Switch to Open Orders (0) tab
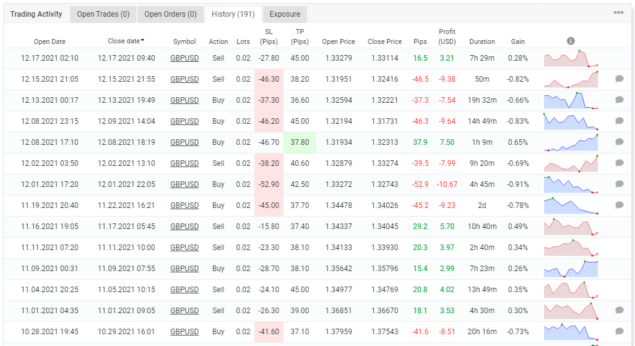635x346 pixels. 170,14
